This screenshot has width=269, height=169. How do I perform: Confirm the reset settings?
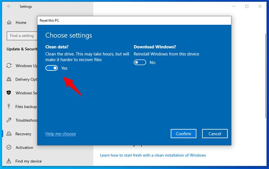coord(183,133)
